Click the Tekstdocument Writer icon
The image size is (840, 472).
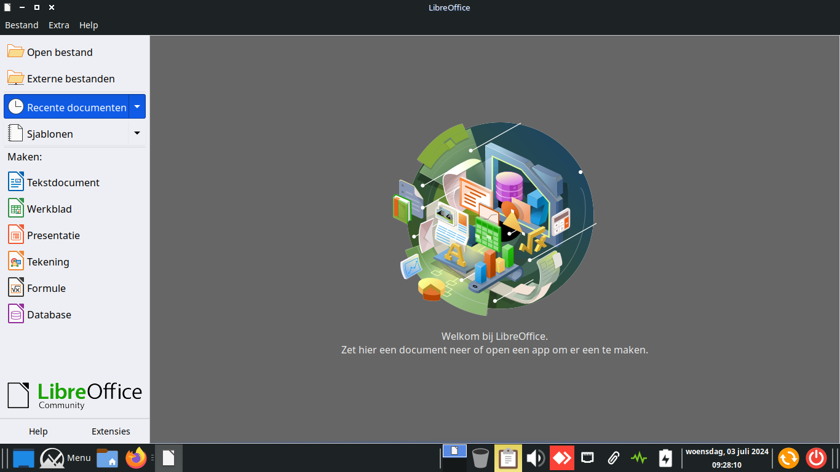[16, 182]
